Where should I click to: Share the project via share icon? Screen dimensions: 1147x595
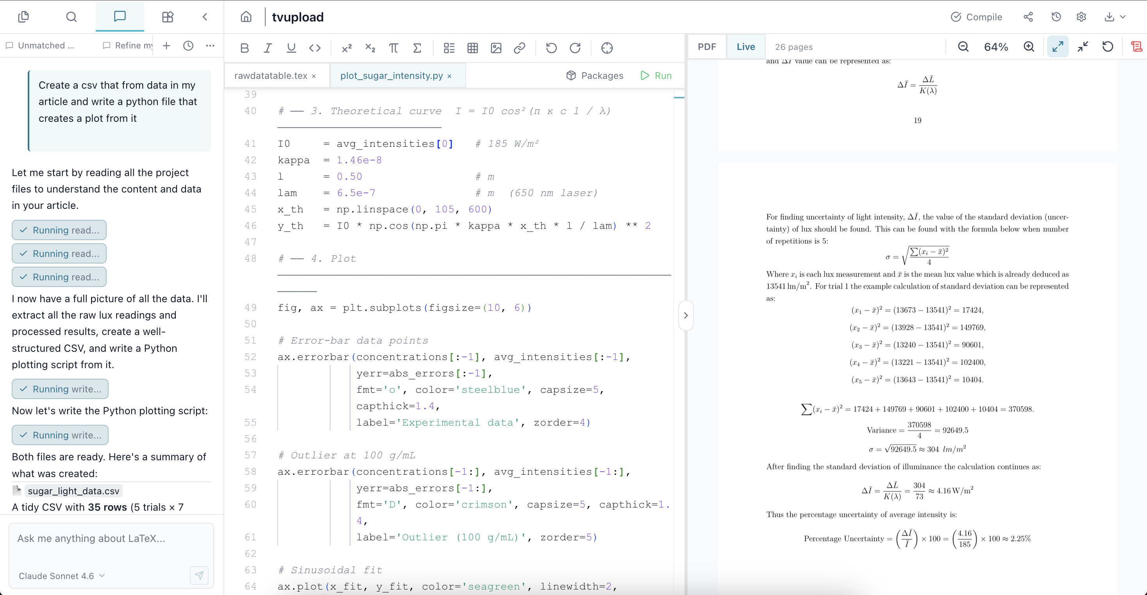tap(1028, 17)
